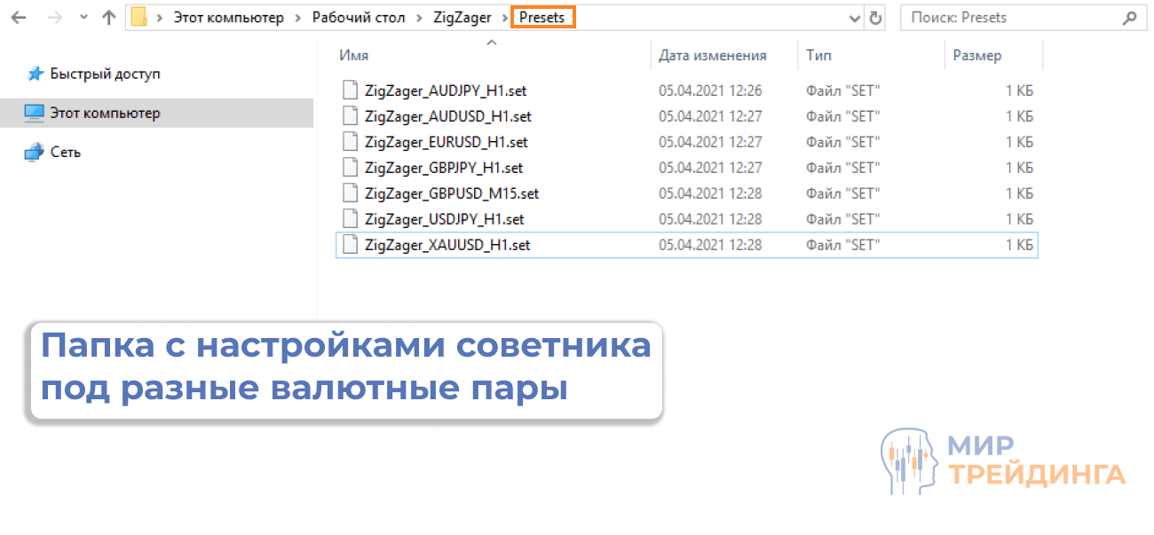This screenshot has width=1154, height=535.
Task: Navigate up one folder level with the up arrow
Action: click(107, 16)
